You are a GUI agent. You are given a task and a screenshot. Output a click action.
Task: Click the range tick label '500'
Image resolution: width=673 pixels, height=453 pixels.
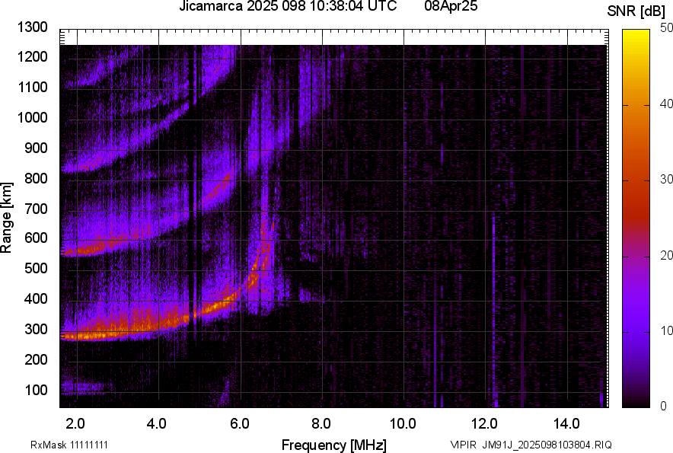[36, 268]
